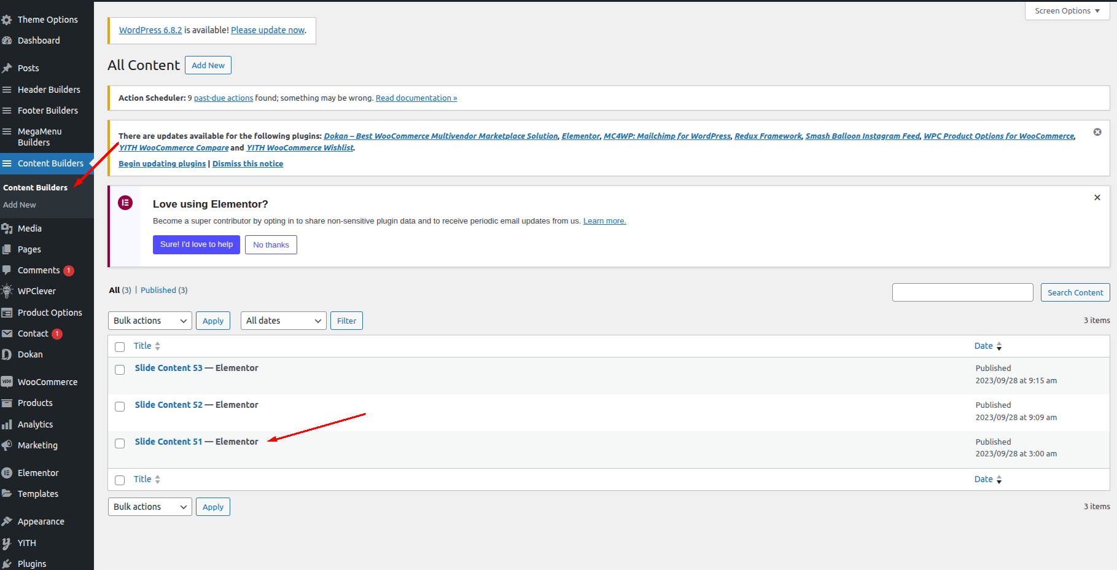Click the Posts pushpin icon
1117x570 pixels.
(x=7, y=68)
